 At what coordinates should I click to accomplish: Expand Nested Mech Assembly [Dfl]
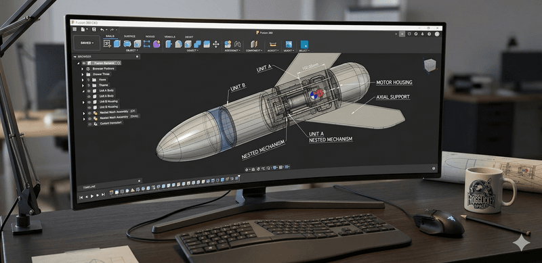click(x=84, y=113)
